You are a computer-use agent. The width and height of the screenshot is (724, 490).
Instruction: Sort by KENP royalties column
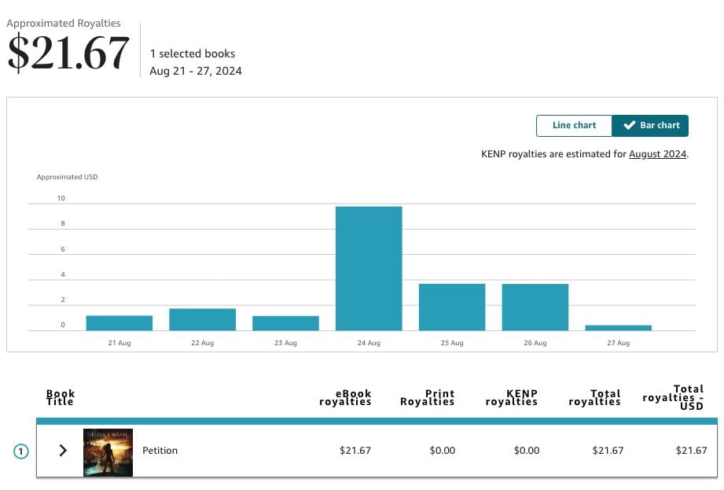512,397
